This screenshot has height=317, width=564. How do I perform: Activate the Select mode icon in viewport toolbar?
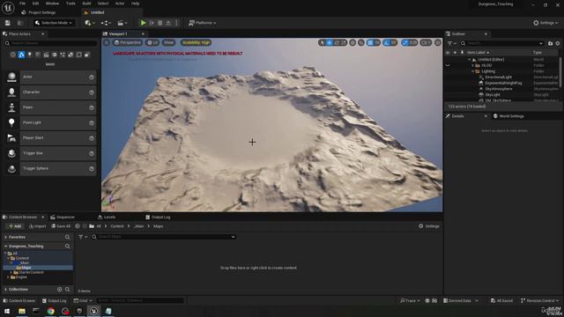(x=322, y=42)
